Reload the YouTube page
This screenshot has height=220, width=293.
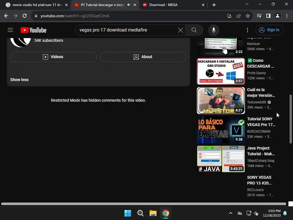coord(25,16)
